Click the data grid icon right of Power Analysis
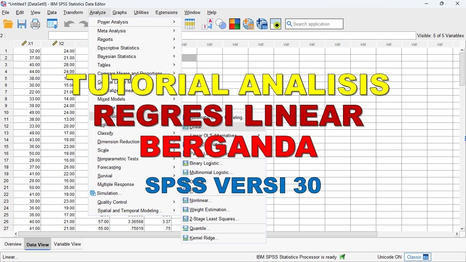466x262 pixels. click(x=190, y=24)
